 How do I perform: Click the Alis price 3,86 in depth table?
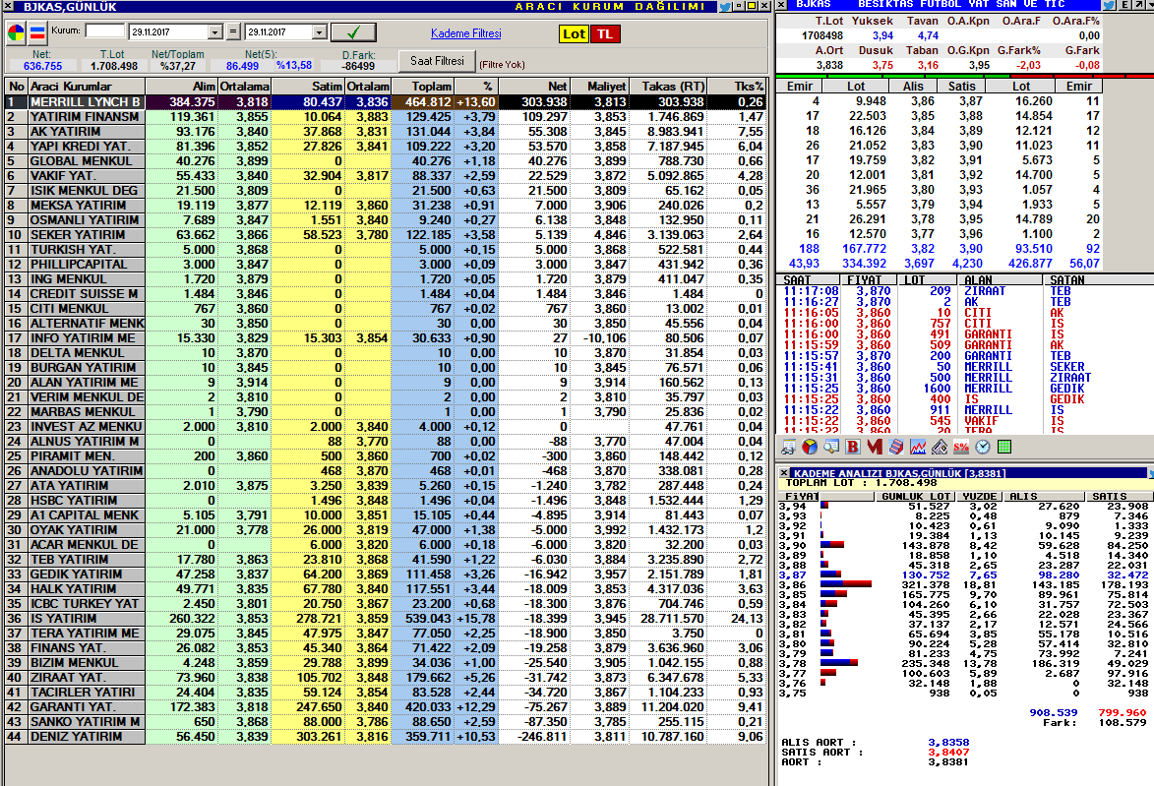(x=922, y=101)
